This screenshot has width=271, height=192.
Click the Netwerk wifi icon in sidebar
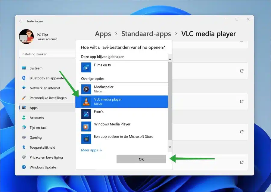pos(24,88)
